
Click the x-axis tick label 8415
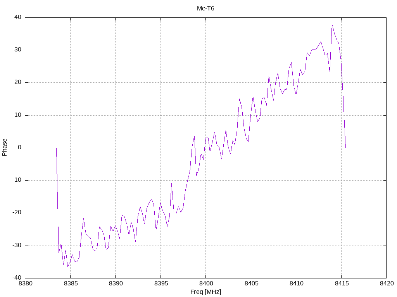(341, 283)
